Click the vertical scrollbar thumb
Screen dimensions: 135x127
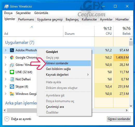[x=131, y=43]
